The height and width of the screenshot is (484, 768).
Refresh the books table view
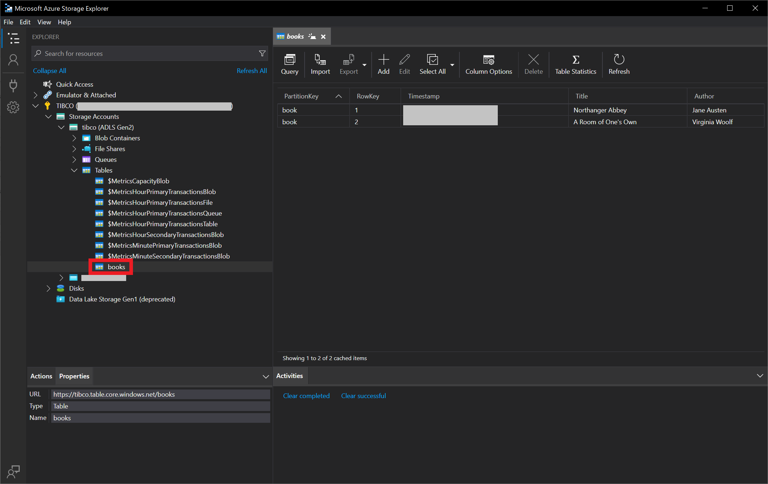click(619, 64)
